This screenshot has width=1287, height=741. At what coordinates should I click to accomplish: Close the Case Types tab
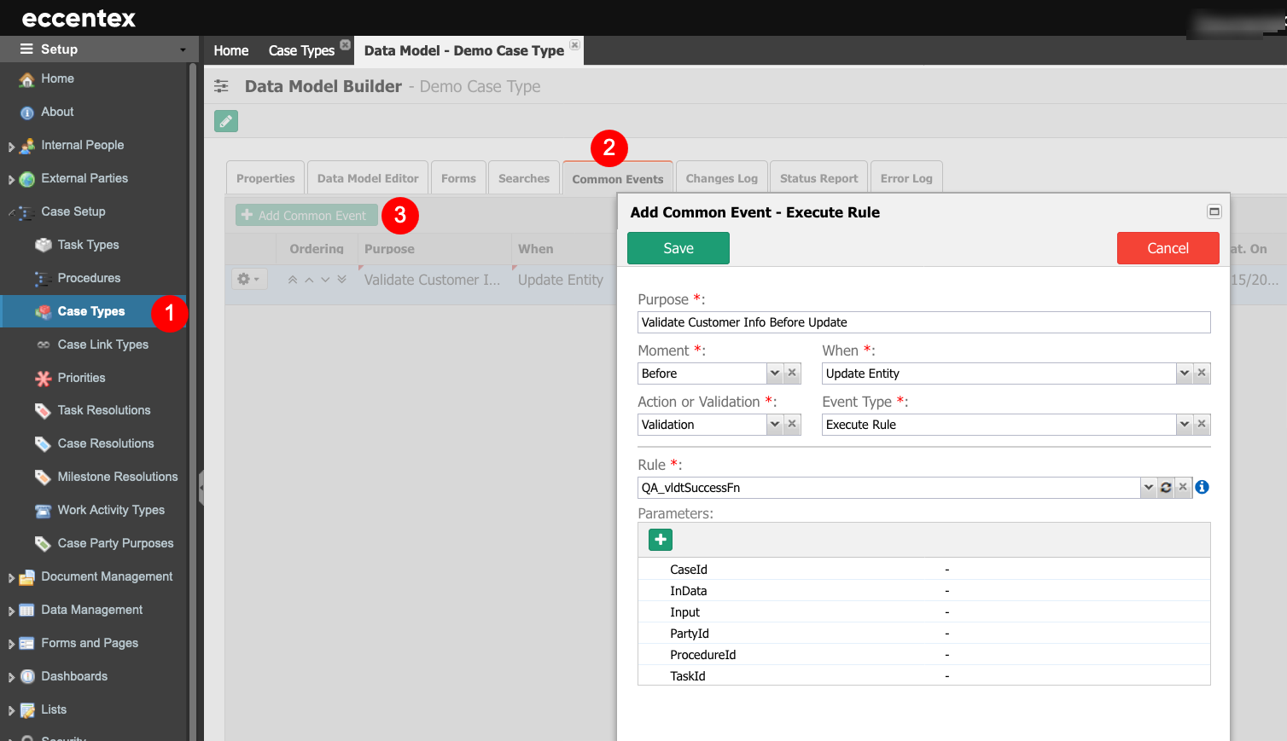pyautogui.click(x=345, y=44)
